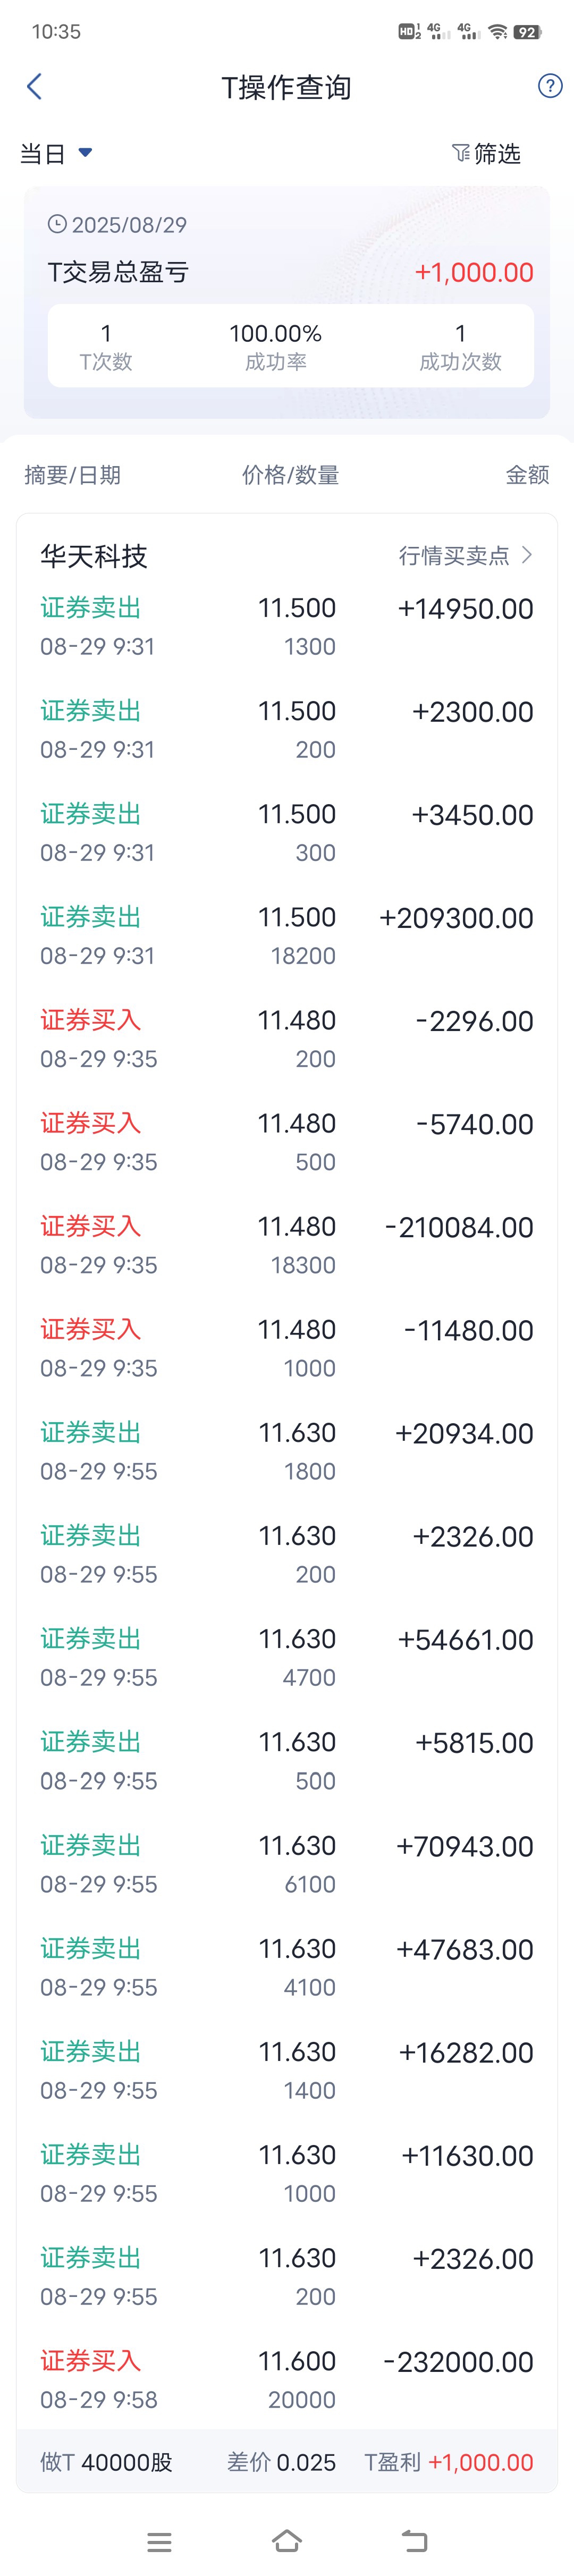Select the 18200 share sell record

[287, 936]
